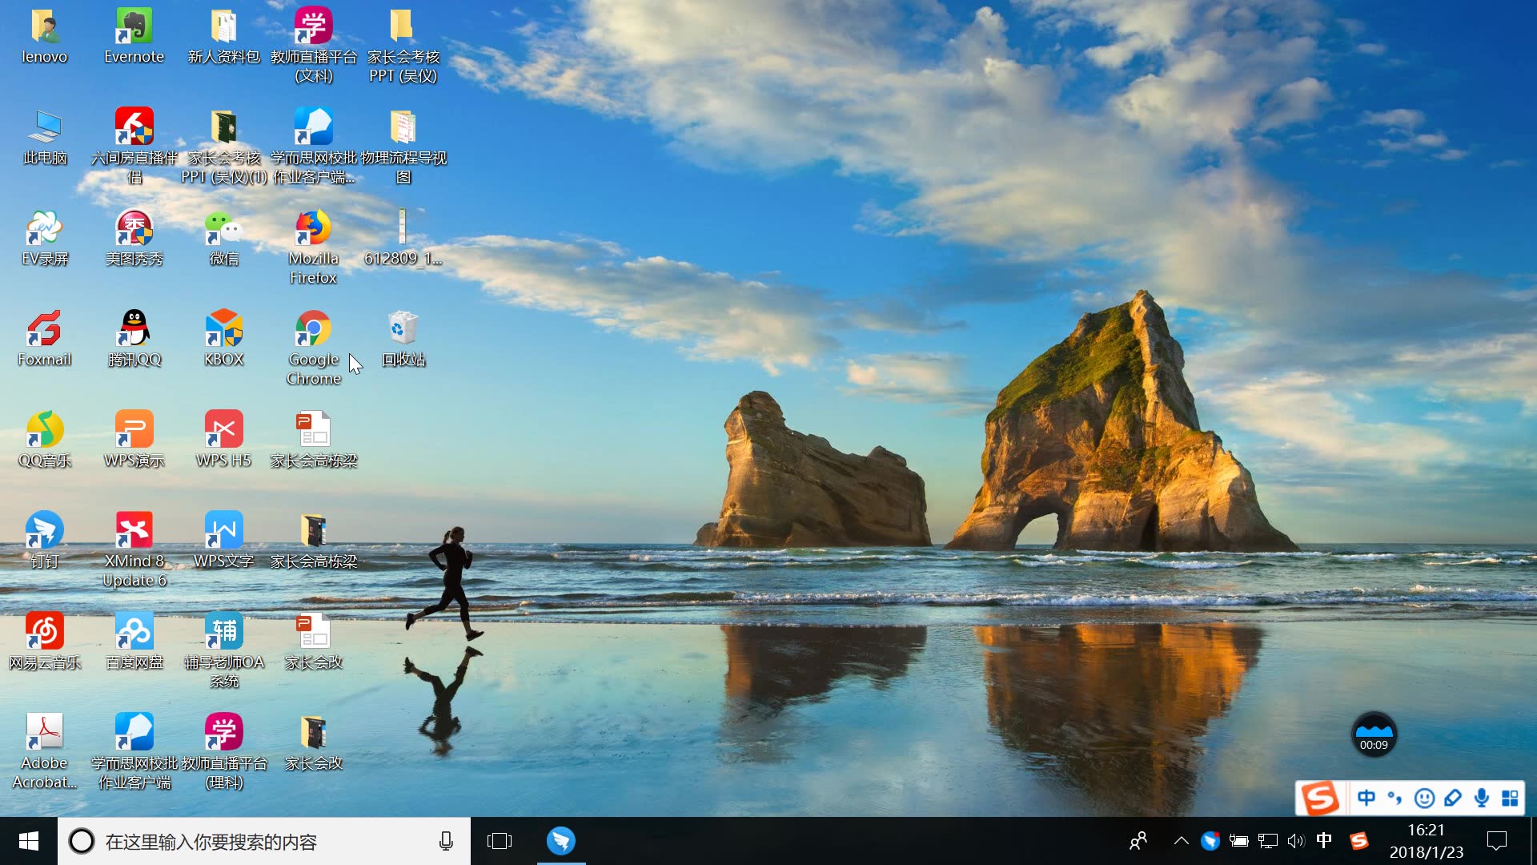Open WPS文字 word processor

tap(224, 541)
